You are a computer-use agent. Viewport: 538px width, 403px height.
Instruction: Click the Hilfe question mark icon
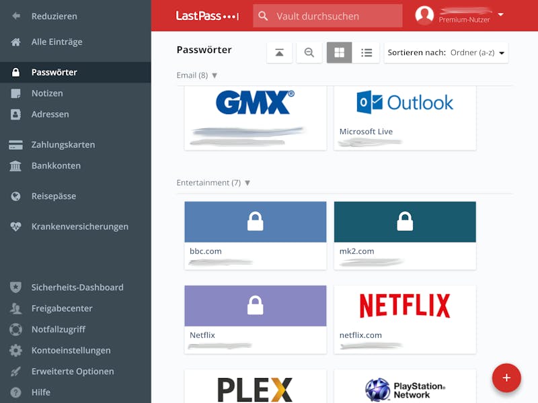(15, 392)
